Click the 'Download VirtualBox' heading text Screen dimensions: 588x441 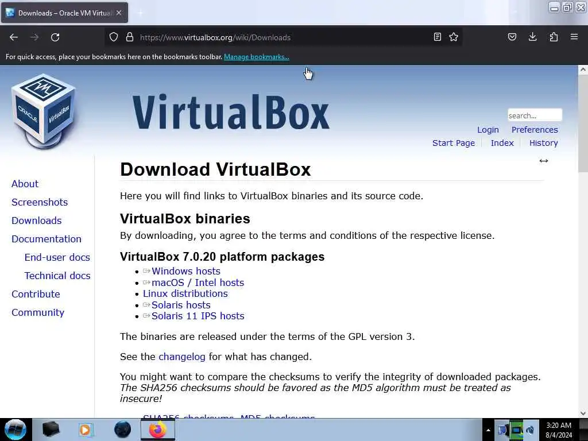pos(215,169)
